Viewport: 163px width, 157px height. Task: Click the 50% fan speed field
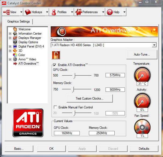(115, 113)
